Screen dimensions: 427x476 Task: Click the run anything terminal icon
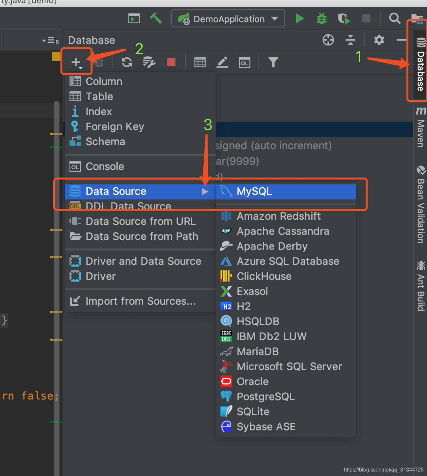[134, 19]
